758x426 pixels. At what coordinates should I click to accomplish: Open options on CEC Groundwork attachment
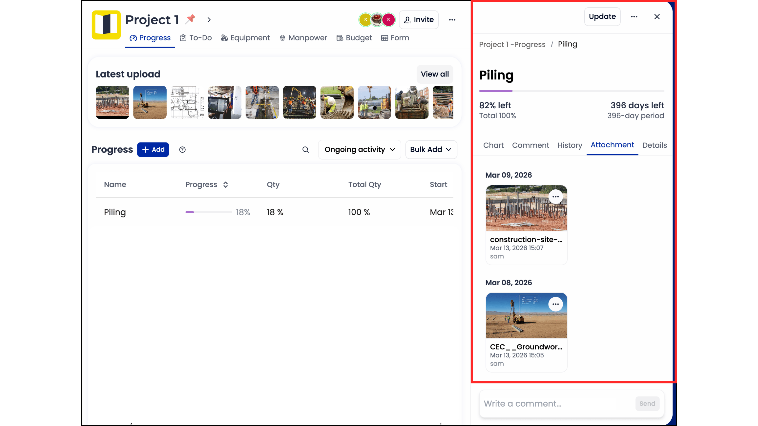tap(555, 304)
